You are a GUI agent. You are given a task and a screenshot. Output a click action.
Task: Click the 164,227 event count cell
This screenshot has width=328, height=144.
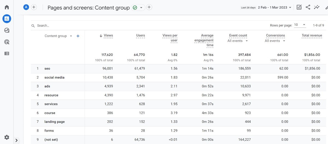[x=244, y=140]
